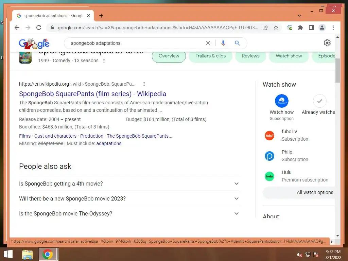Click Must include adaptations link
The image size is (348, 261).
[x=109, y=144]
